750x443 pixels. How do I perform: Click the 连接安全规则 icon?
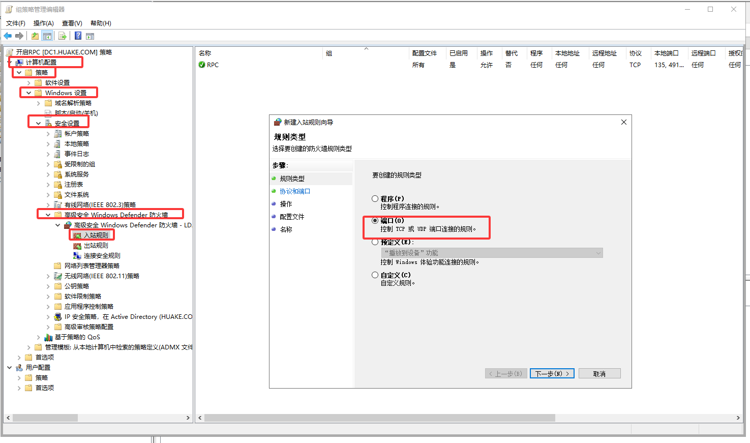[x=77, y=256]
